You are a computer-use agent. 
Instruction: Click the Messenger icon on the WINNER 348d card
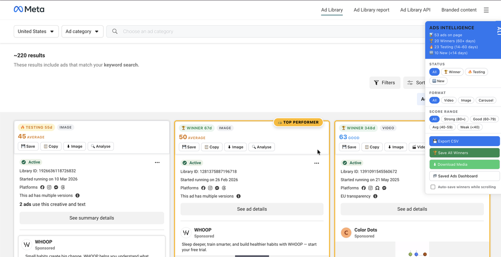(x=384, y=188)
